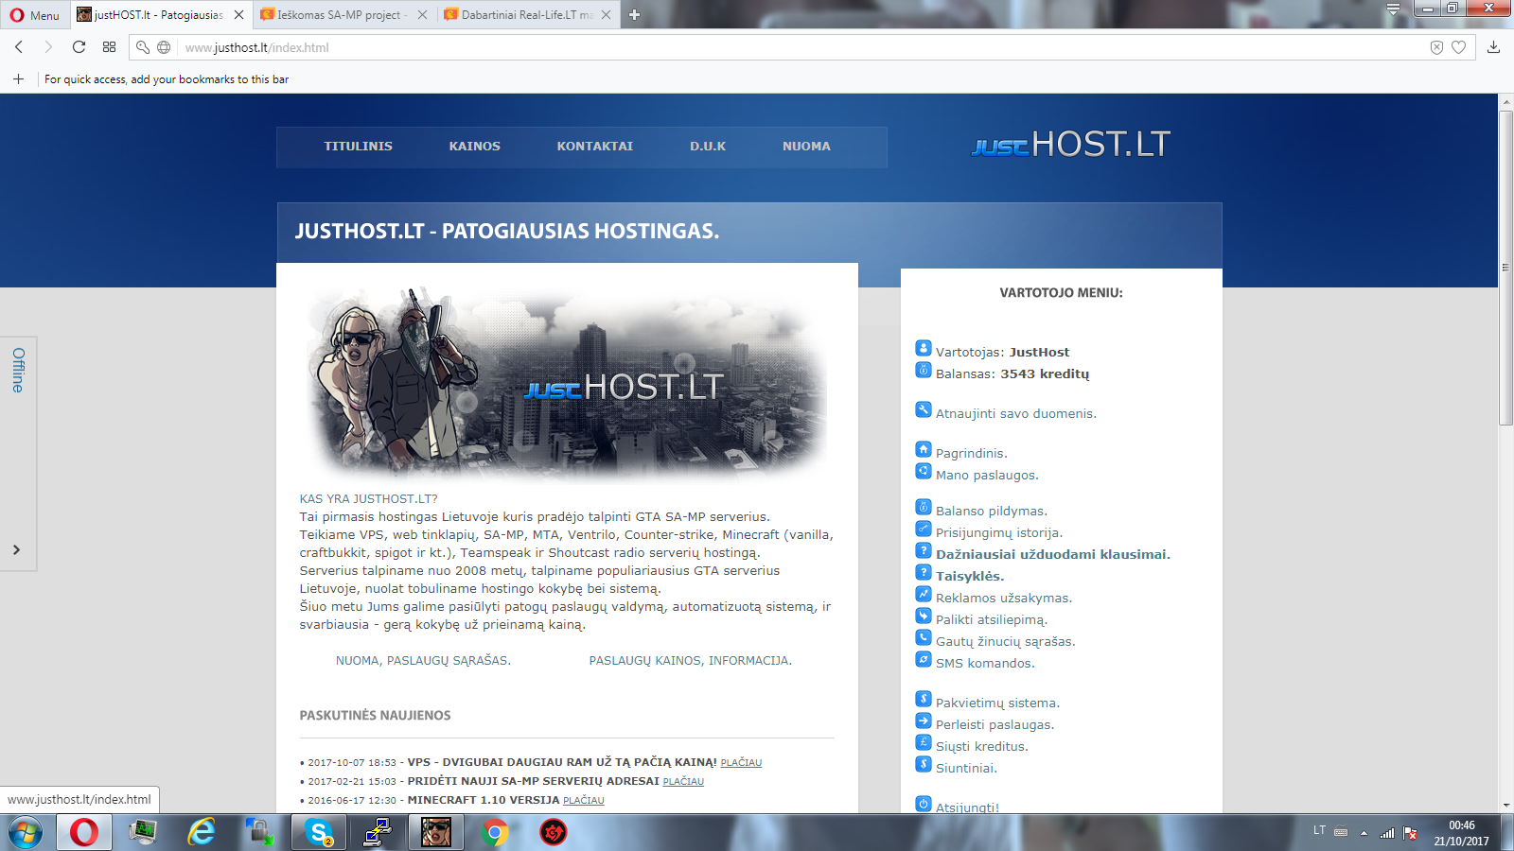1514x851 pixels.
Task: Open the Opera Menu button
Action: pyautogui.click(x=35, y=14)
